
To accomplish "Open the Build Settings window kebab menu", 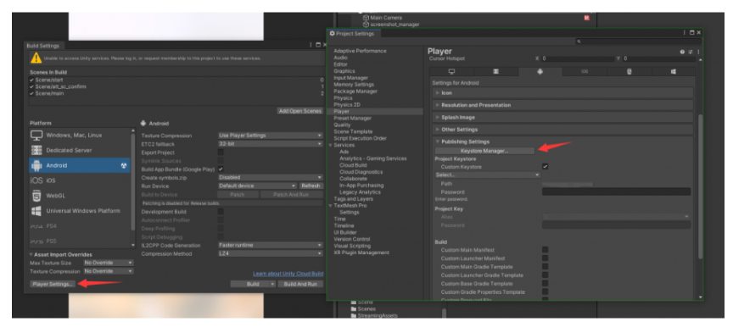I will coord(311,45).
